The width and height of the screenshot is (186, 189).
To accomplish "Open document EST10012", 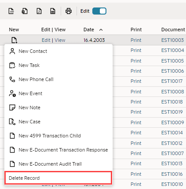I will tap(172, 143).
